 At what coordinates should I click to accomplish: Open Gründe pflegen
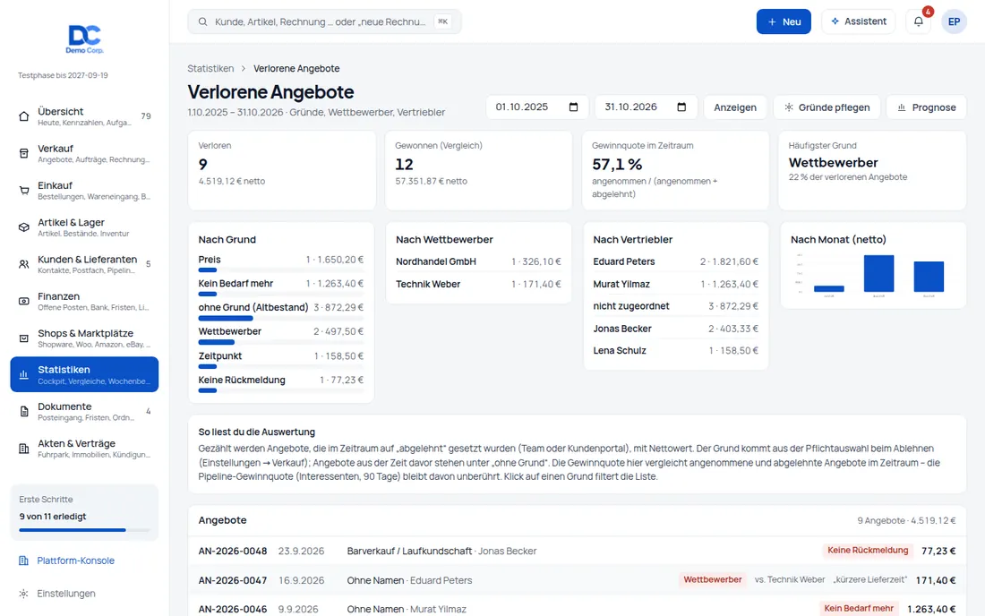pyautogui.click(x=827, y=107)
